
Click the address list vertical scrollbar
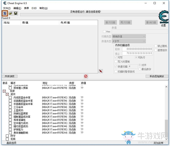click(166, 113)
